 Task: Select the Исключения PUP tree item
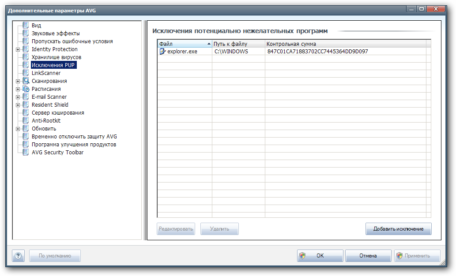(x=53, y=65)
